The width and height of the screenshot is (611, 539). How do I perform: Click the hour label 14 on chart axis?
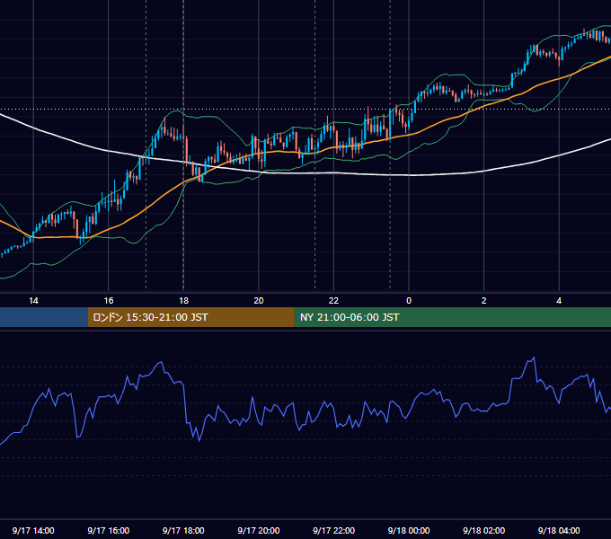33,301
